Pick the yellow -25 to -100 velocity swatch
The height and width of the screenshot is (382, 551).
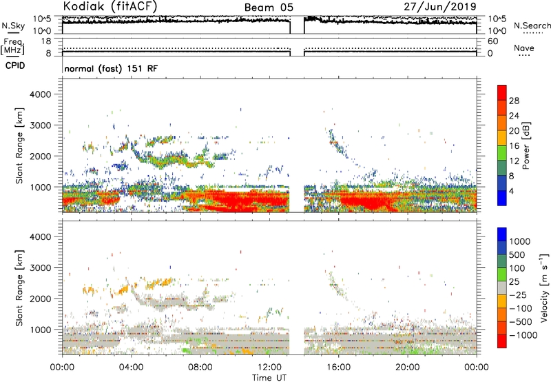point(502,301)
